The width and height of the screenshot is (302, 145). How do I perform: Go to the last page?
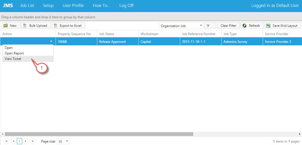tap(33, 141)
